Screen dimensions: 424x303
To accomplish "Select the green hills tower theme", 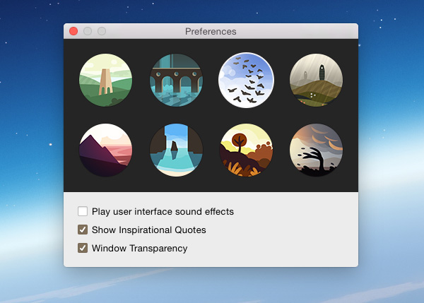I will coord(105,80).
